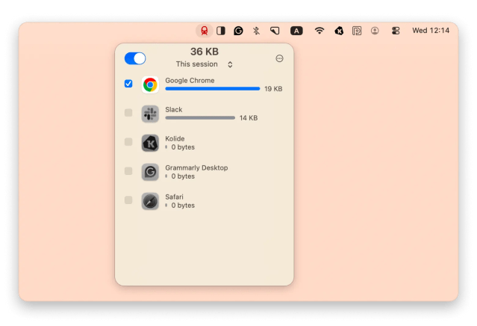Open the This session period dropdown
This screenshot has width=477, height=326.
click(x=204, y=64)
